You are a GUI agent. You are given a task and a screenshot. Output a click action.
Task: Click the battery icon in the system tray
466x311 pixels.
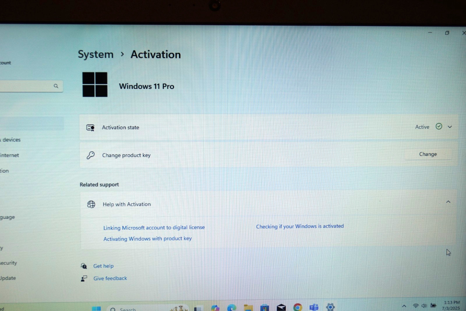click(433, 305)
